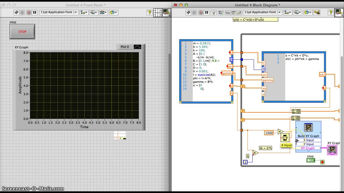The width and height of the screenshot is (344, 193).
Task: Click Run Continuously in Block Diagram toolbar
Action: (194, 12)
